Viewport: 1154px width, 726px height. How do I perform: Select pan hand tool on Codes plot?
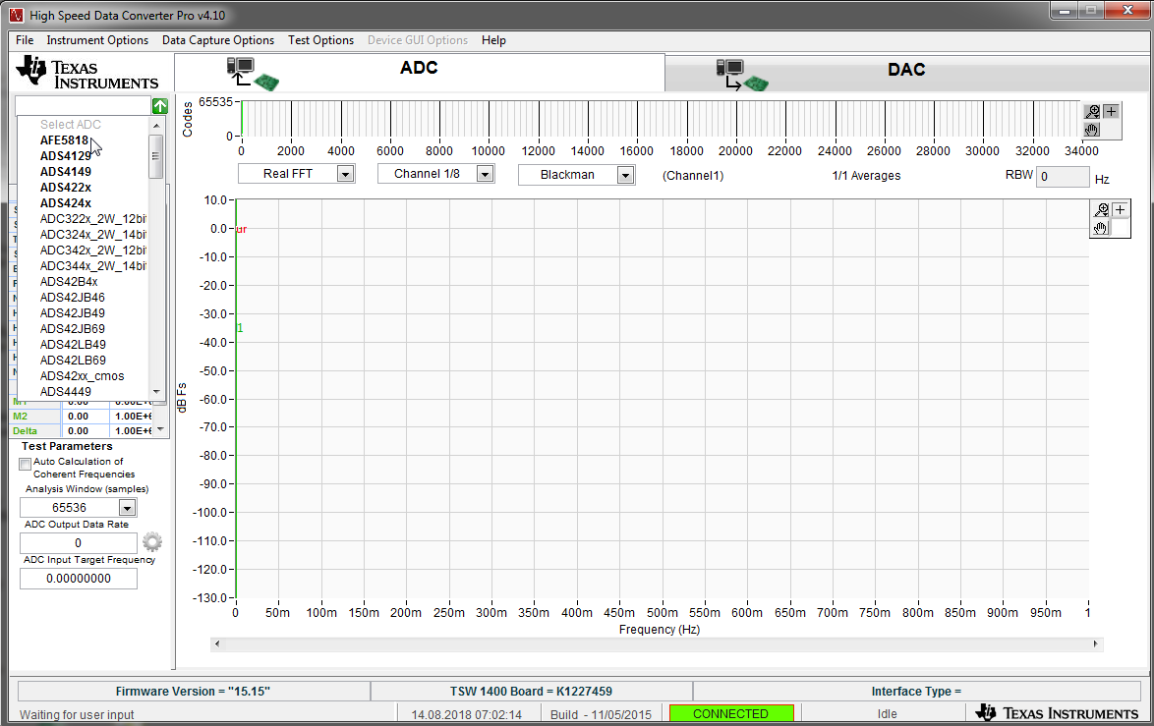click(1092, 130)
